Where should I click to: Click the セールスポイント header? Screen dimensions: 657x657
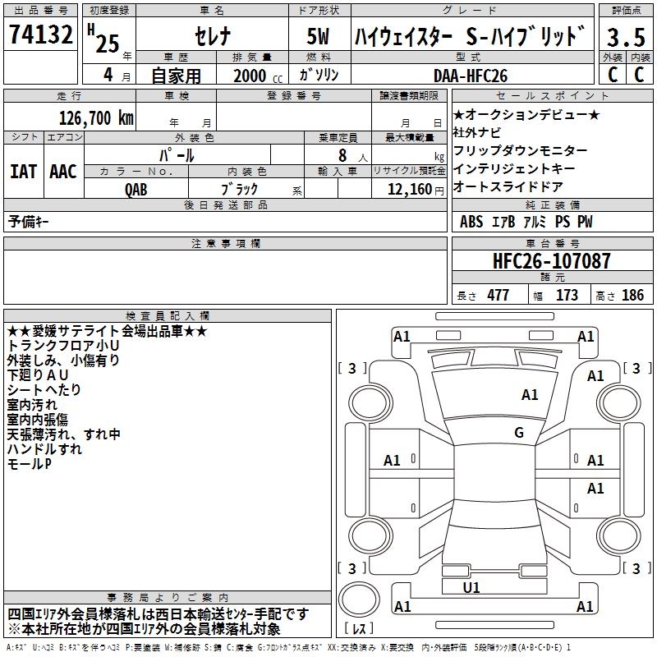point(552,96)
